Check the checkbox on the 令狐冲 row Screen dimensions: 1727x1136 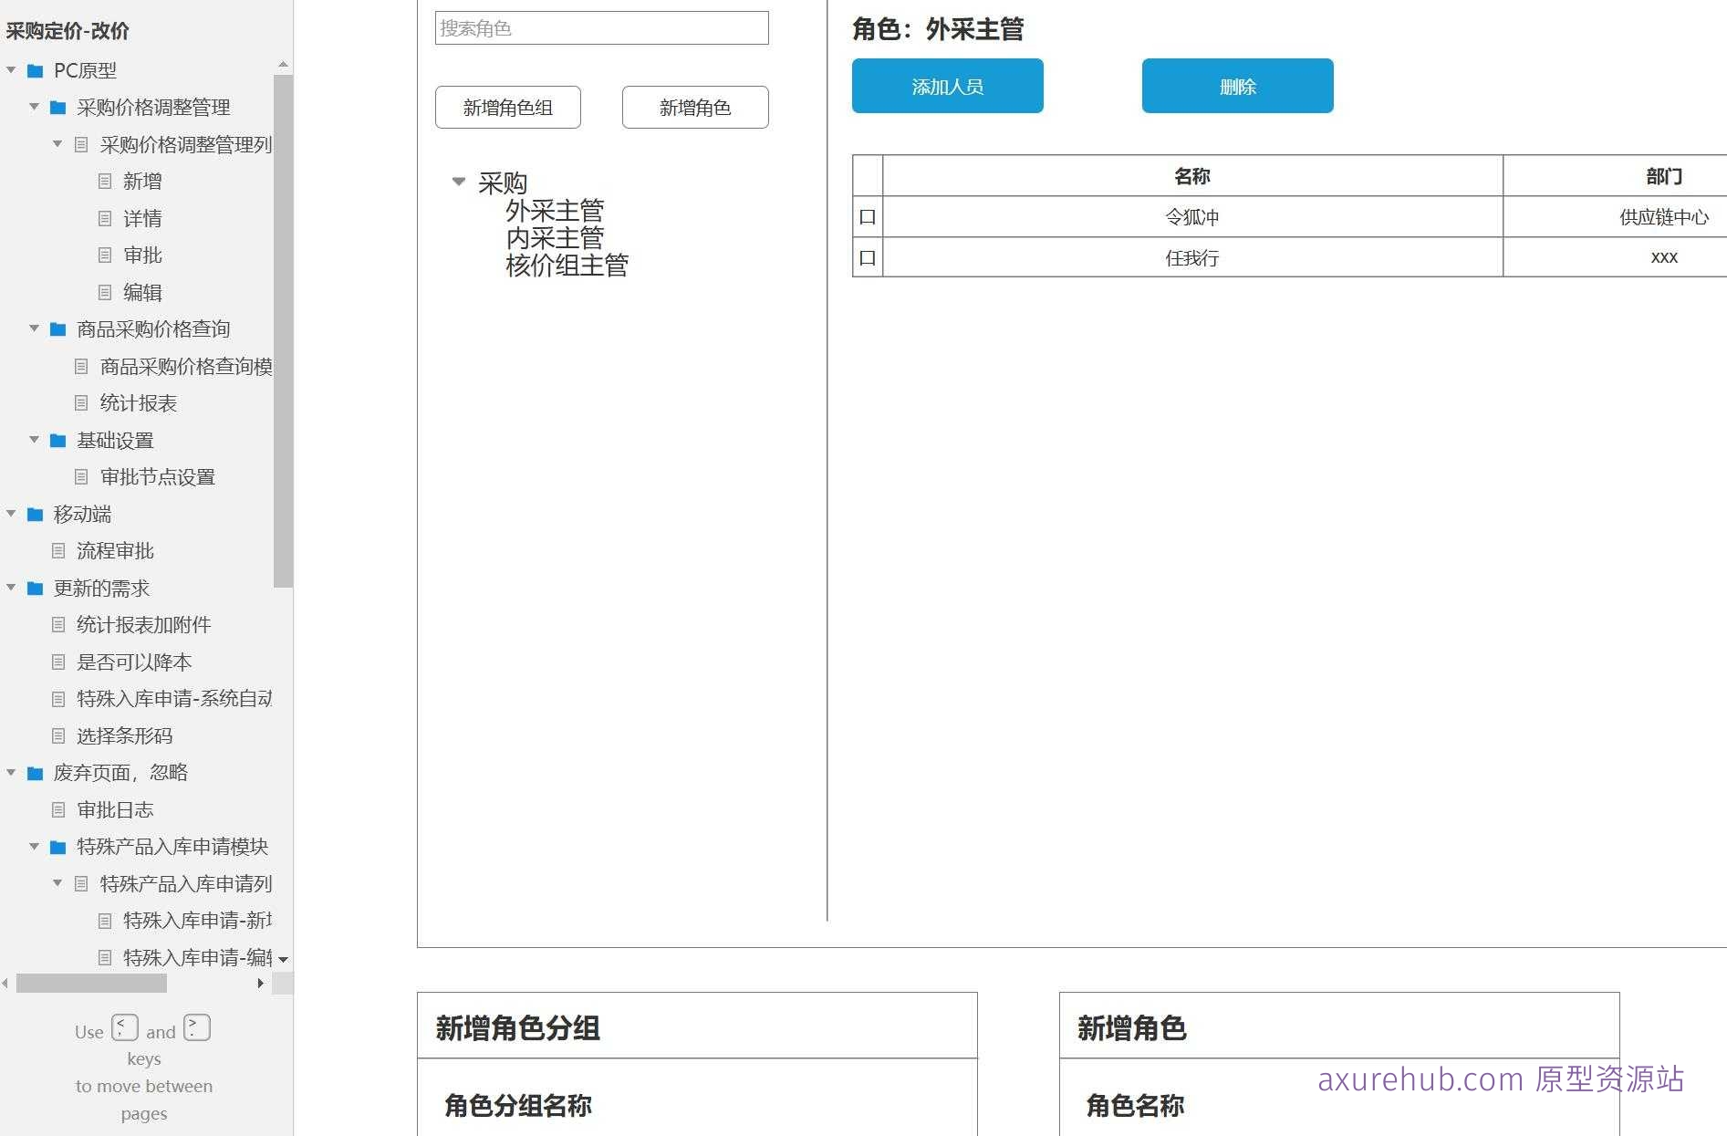[x=867, y=216]
